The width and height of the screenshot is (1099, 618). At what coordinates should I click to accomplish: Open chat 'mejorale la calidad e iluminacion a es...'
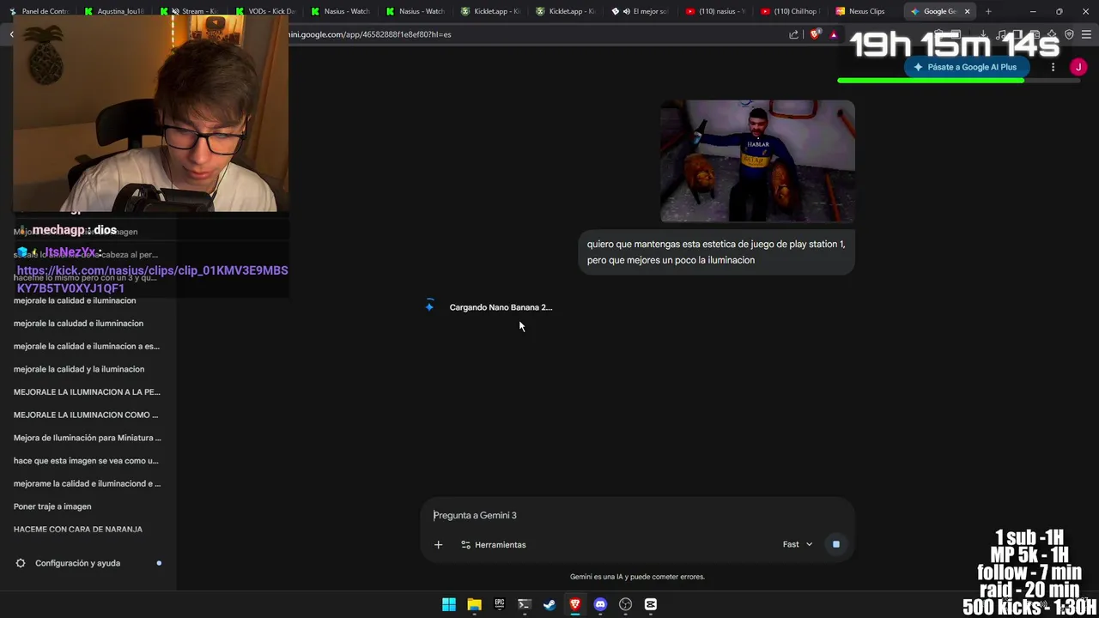(x=87, y=346)
